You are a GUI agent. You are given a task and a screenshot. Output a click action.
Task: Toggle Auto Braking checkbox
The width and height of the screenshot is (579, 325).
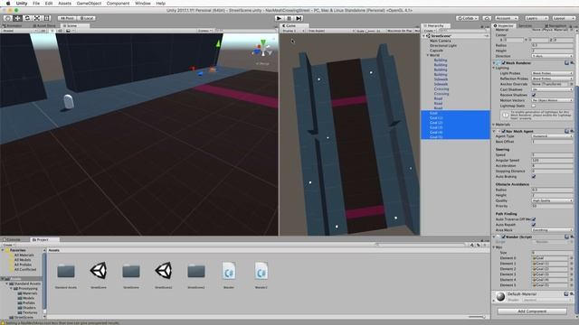(534, 177)
